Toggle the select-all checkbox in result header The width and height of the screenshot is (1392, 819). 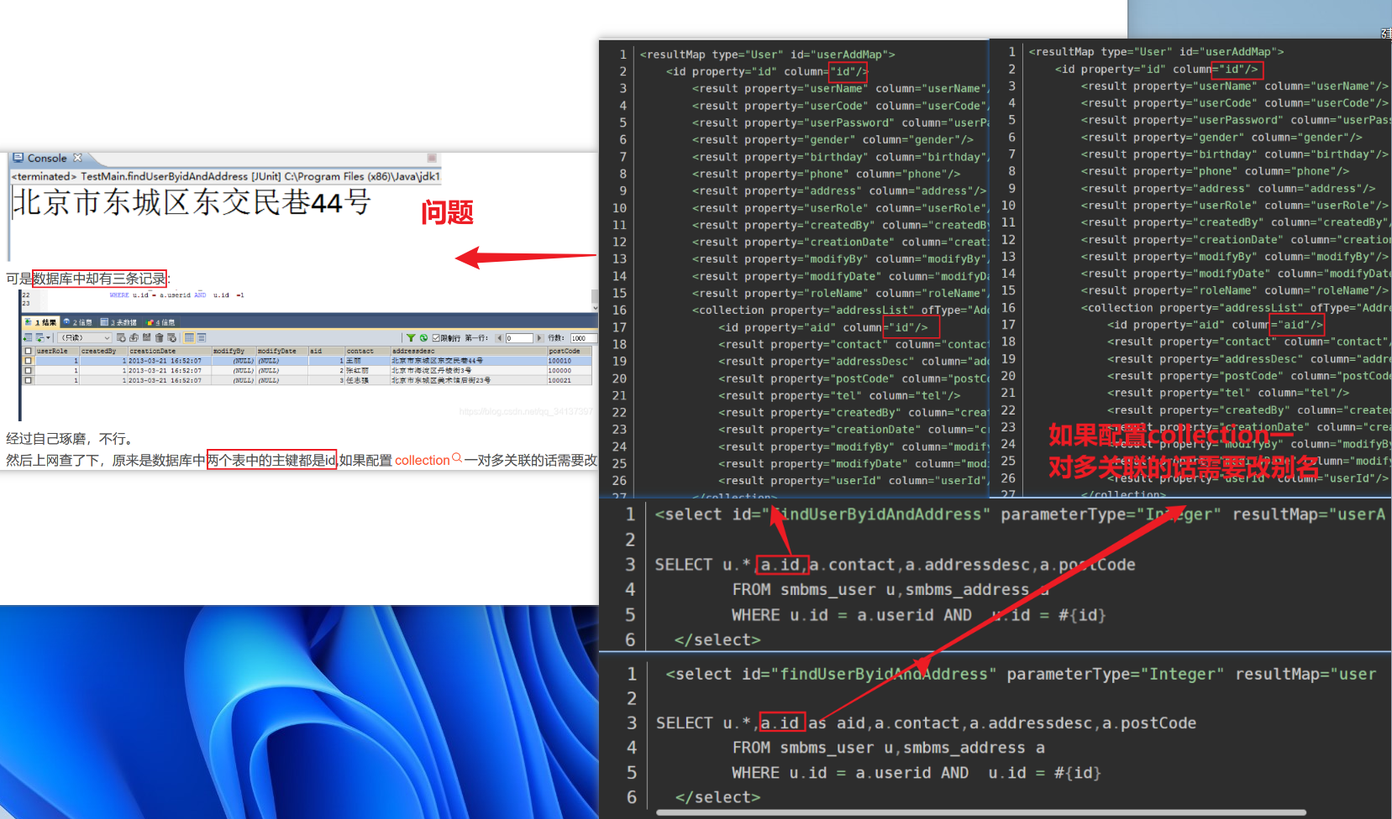click(x=28, y=351)
